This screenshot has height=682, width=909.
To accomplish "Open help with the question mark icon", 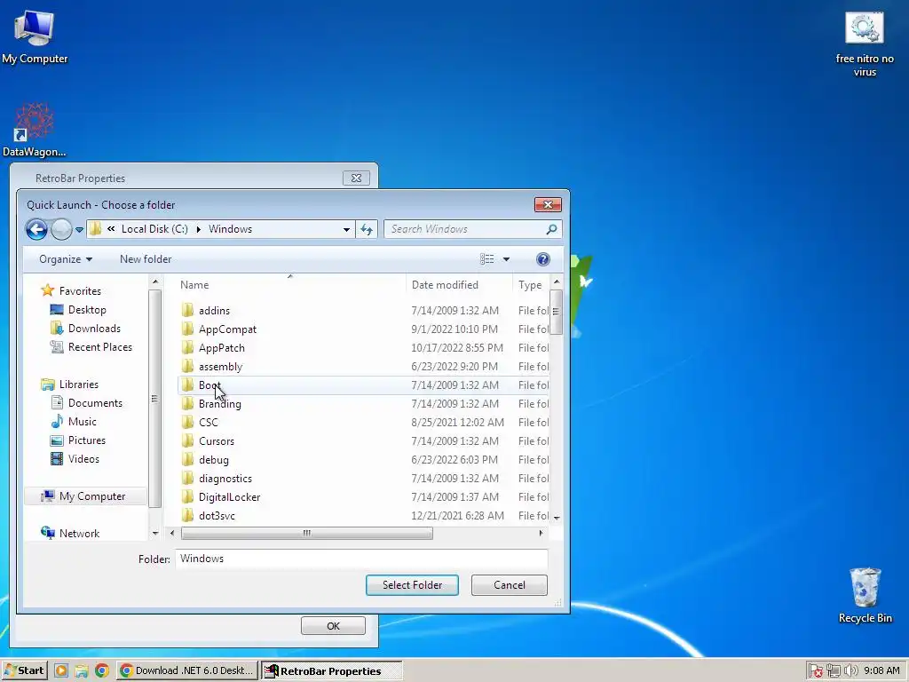I will (x=542, y=259).
